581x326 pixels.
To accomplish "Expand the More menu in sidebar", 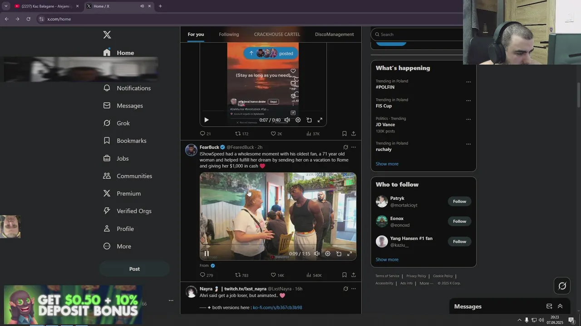I will pyautogui.click(x=117, y=246).
